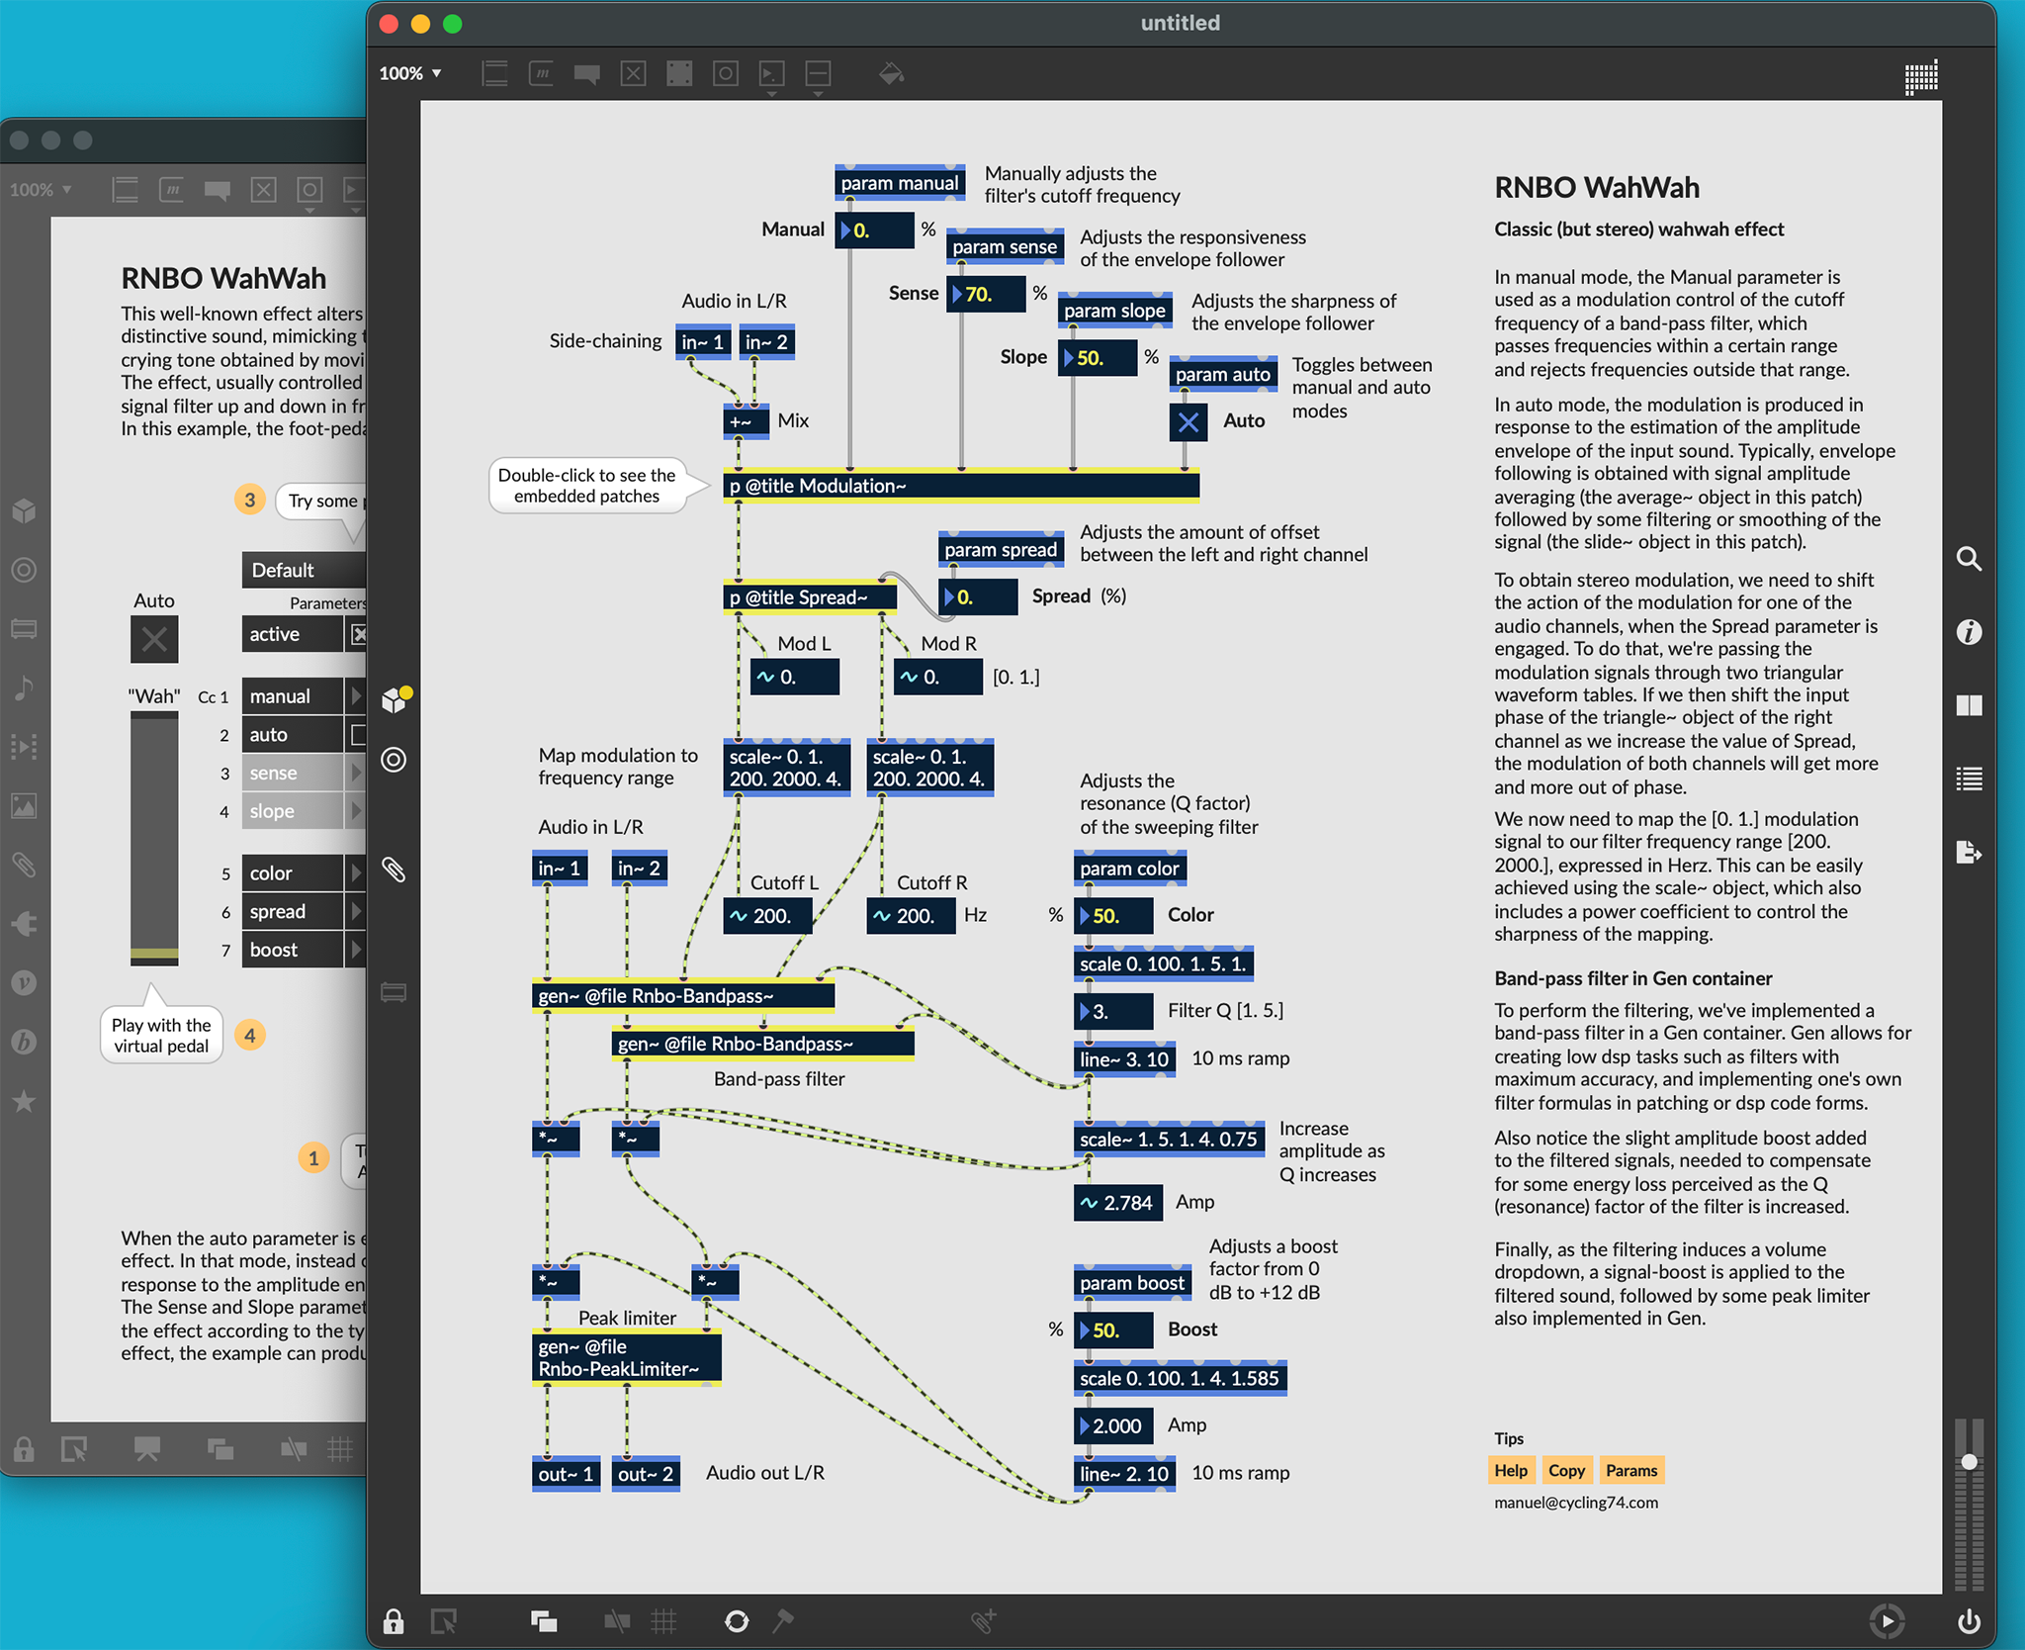The image size is (2025, 1650).
Task: Toggle the active checkbox in back window
Action: [x=358, y=634]
